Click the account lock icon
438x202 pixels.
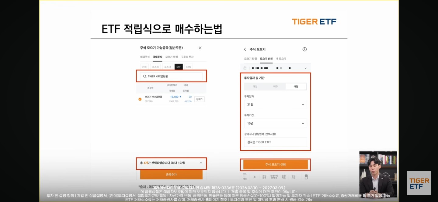coord(245,68)
